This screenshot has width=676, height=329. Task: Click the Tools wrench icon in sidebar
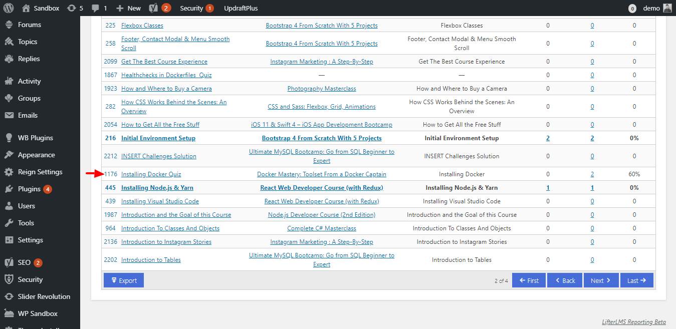pyautogui.click(x=9, y=223)
